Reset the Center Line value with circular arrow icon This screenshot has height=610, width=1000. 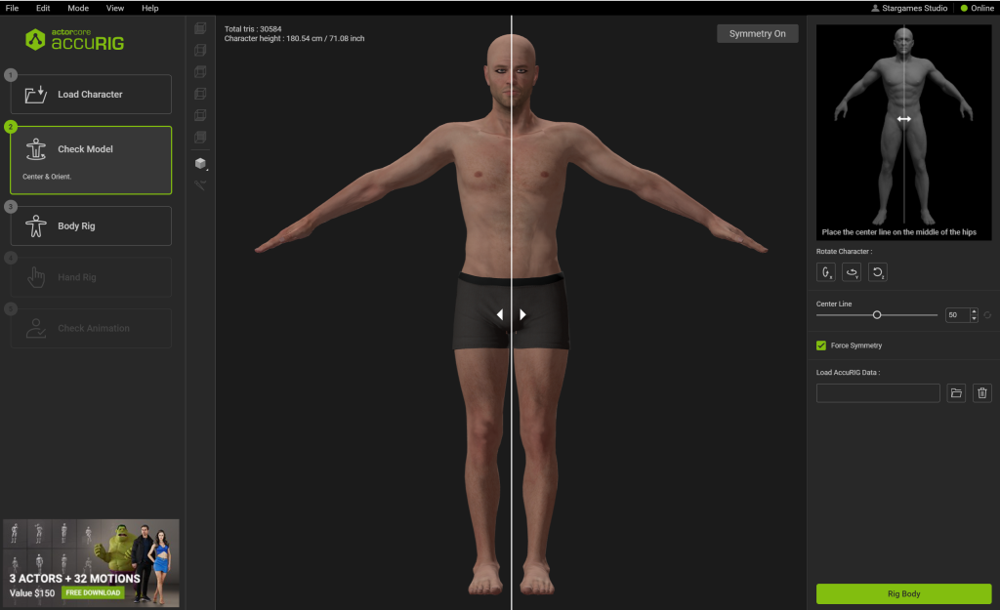987,315
